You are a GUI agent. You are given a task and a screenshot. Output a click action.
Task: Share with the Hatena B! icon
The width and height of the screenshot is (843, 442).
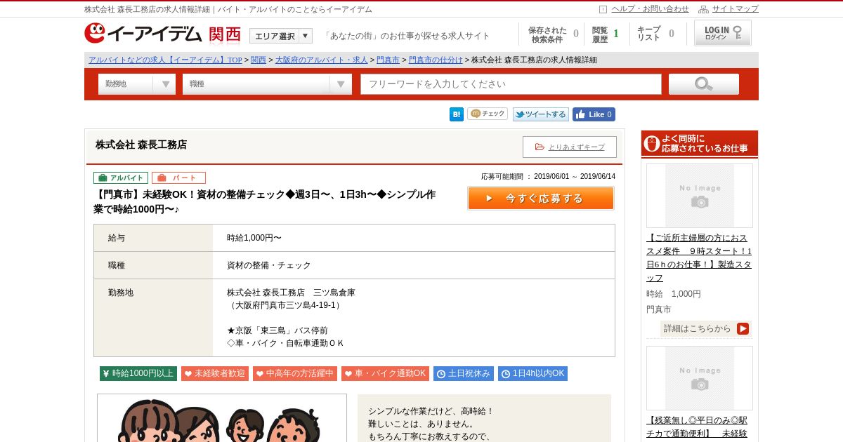pyautogui.click(x=457, y=114)
